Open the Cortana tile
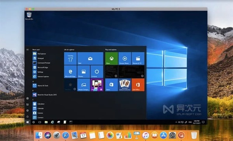 tap(97, 72)
